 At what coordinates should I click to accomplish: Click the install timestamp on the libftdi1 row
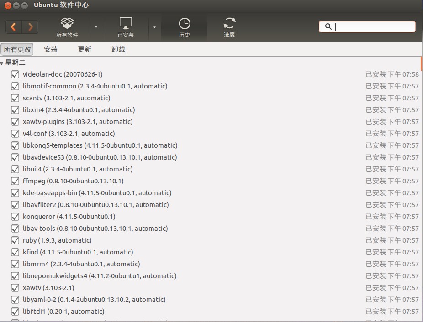coord(392,312)
